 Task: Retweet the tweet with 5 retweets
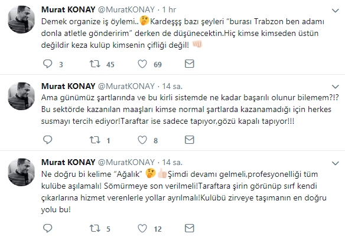(95, 228)
